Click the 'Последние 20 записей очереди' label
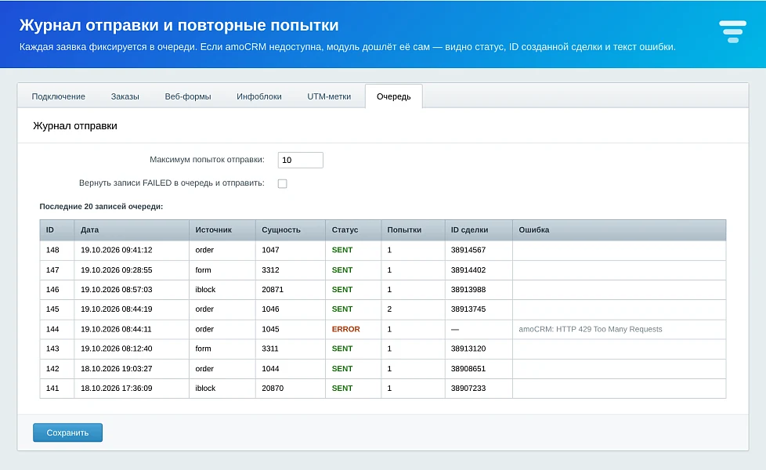 click(101, 207)
